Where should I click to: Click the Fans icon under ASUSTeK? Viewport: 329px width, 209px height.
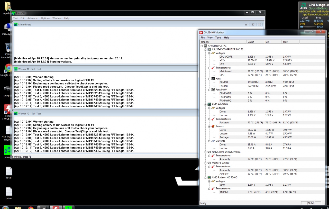213,79
